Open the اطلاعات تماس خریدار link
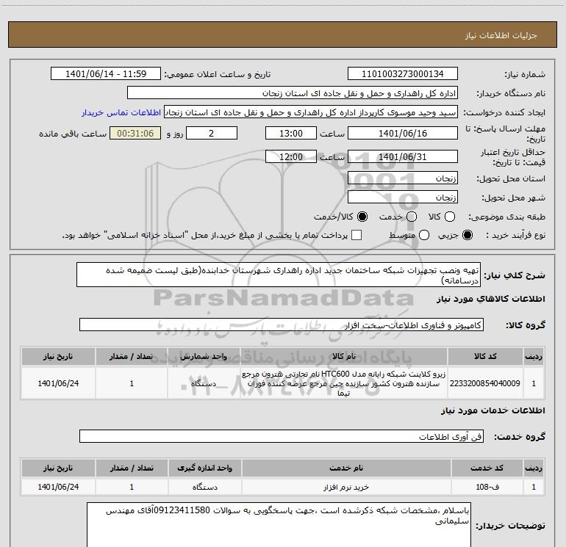566x547 pixels. tap(121, 112)
